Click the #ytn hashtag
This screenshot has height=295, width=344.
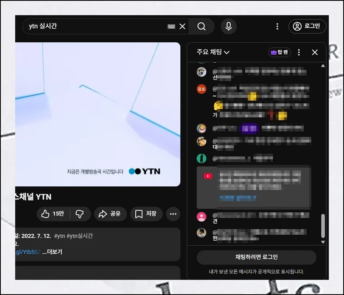60,236
